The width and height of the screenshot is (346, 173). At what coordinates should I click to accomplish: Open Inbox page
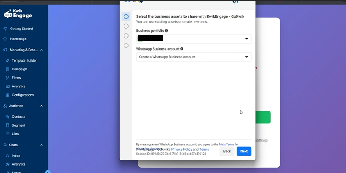click(x=16, y=156)
